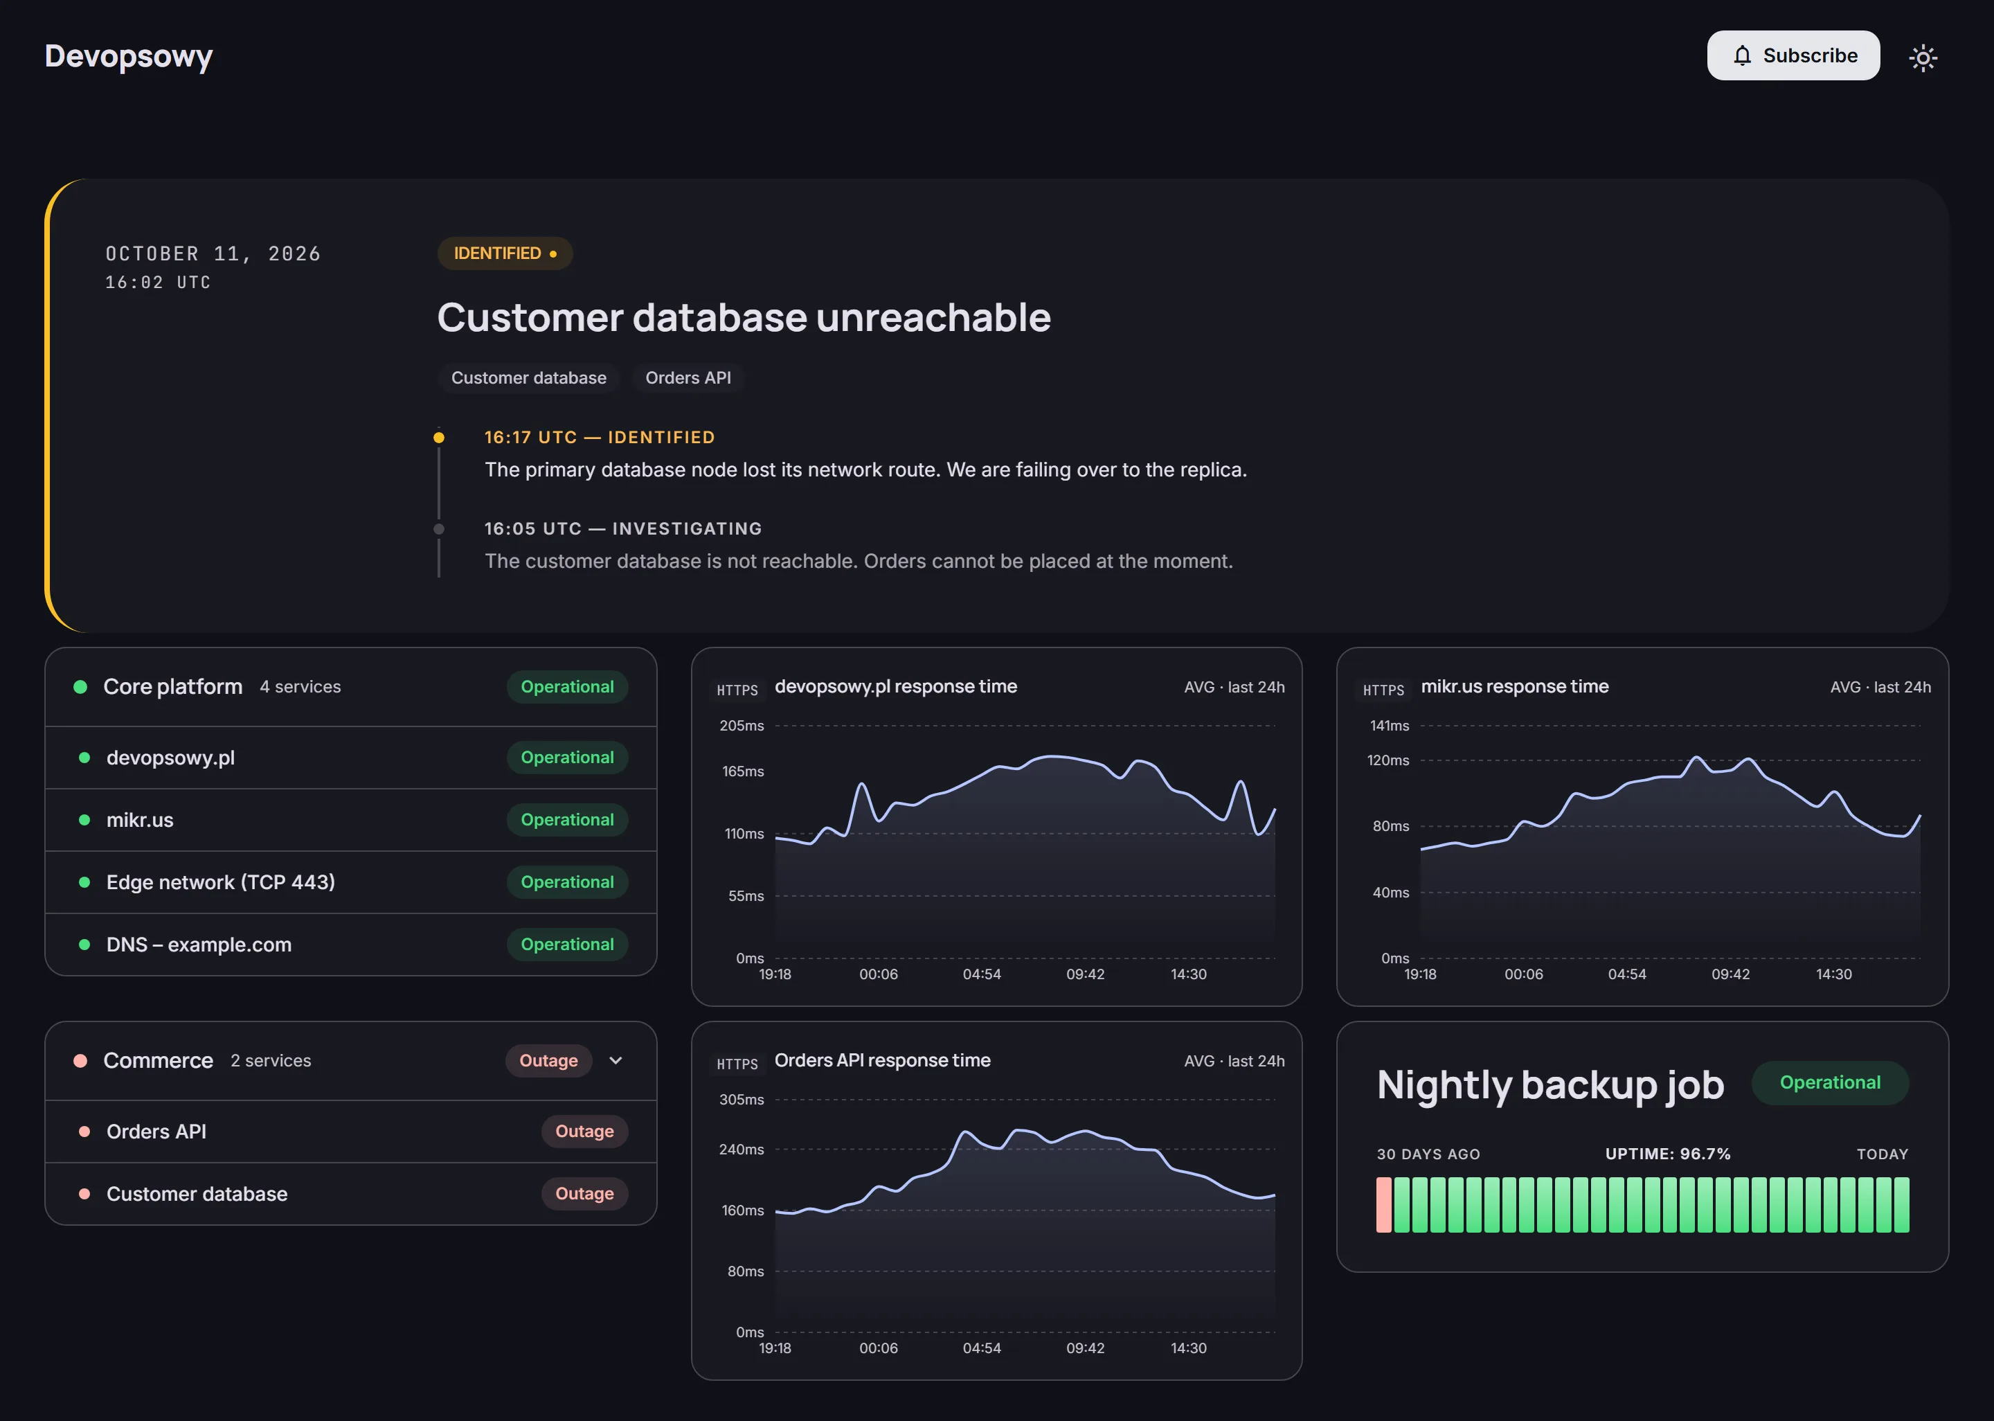Click the Core platform group header
The image size is (1994, 1421).
pos(351,687)
